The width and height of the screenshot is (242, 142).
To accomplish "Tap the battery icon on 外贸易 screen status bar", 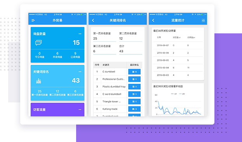I will tap(83, 14).
